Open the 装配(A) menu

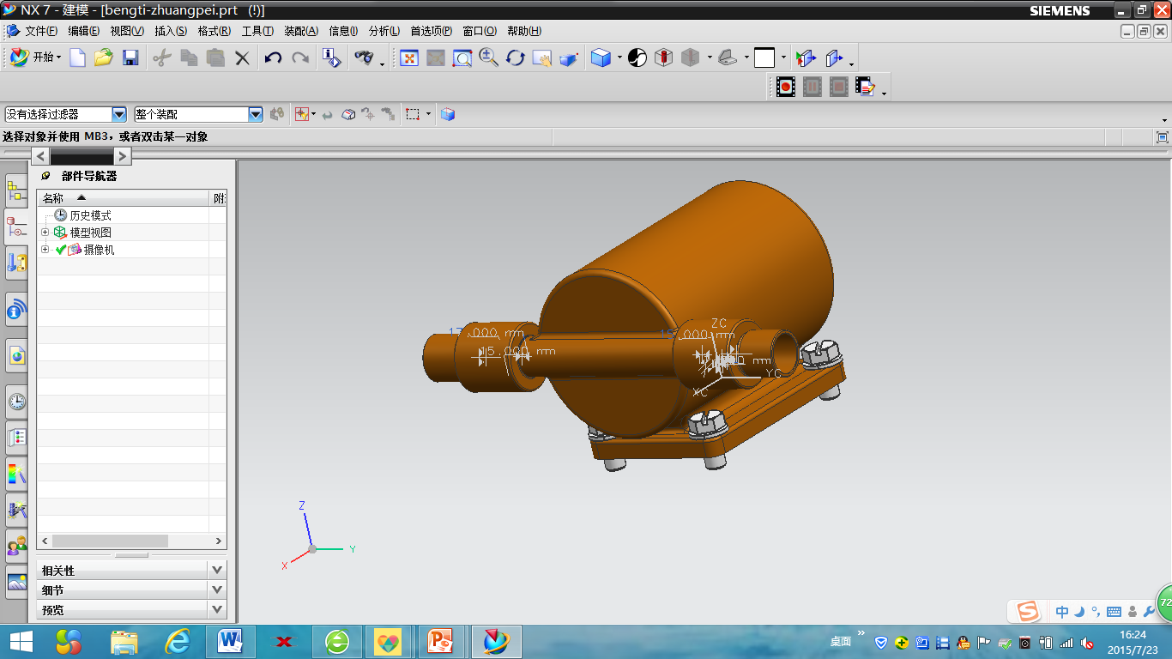pos(300,31)
